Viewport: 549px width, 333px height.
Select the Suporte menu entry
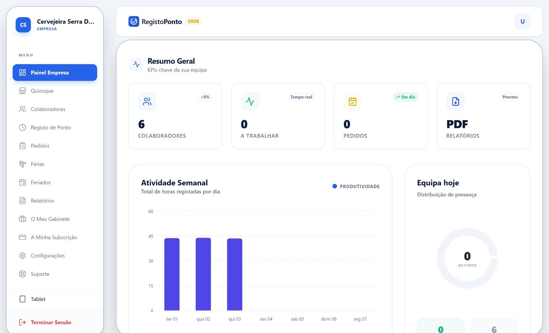pos(55,274)
